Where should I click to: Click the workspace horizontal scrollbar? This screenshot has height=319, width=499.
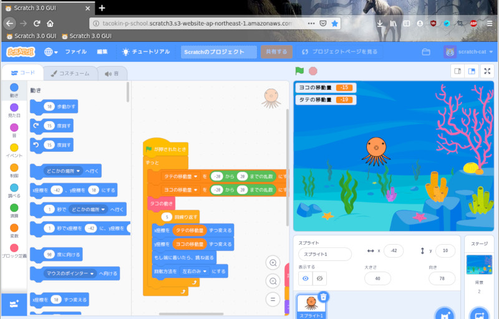191,313
